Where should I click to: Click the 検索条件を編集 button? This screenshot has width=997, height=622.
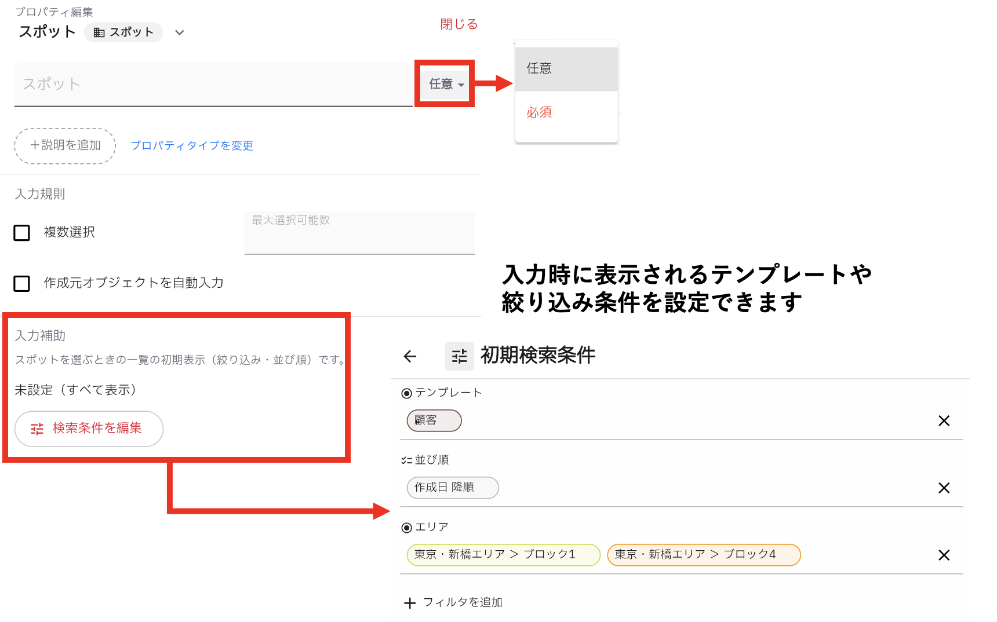[89, 429]
